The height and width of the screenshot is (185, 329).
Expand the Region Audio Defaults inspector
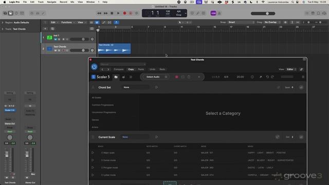coord(3,23)
